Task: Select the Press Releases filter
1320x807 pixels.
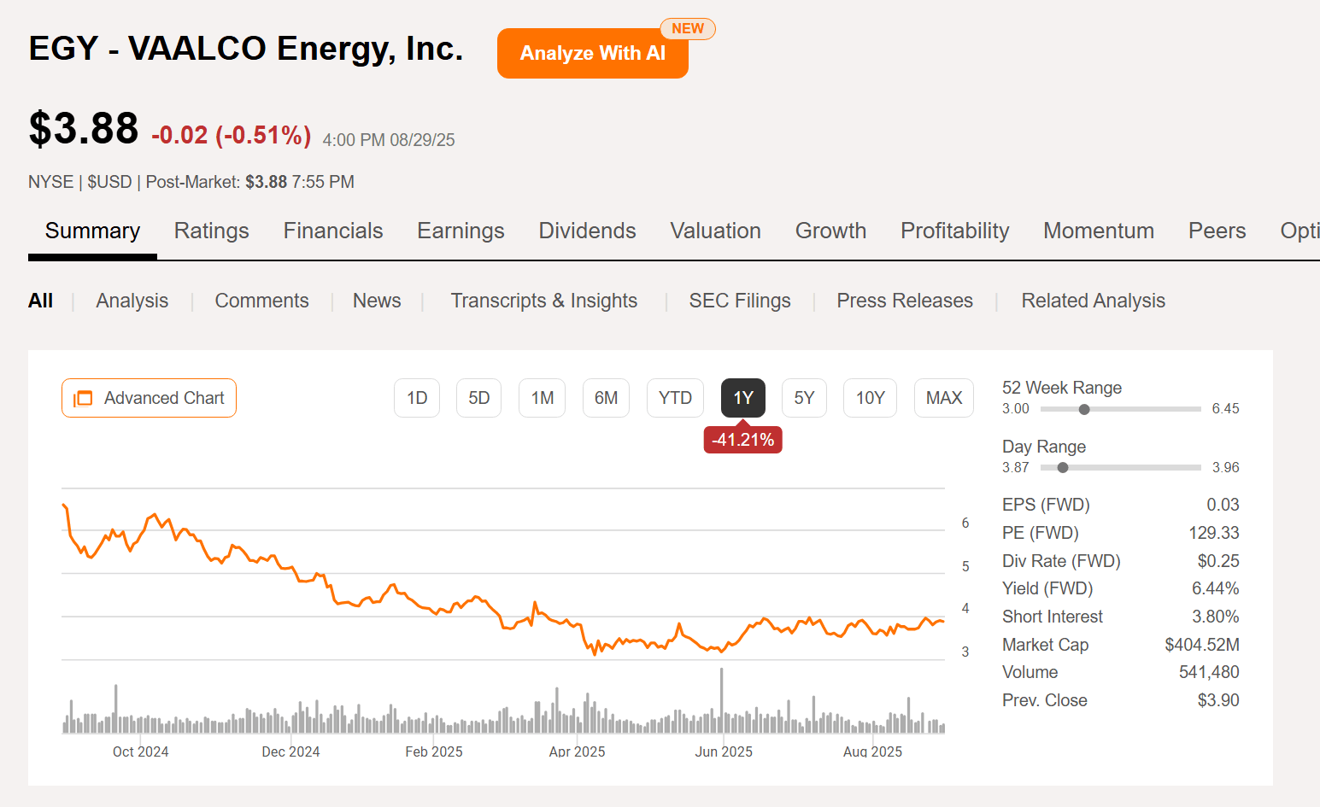Action: 905,301
